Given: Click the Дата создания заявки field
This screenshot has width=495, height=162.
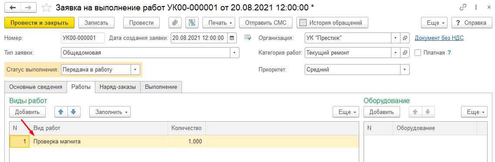Looking at the screenshot, I should (x=199, y=38).
